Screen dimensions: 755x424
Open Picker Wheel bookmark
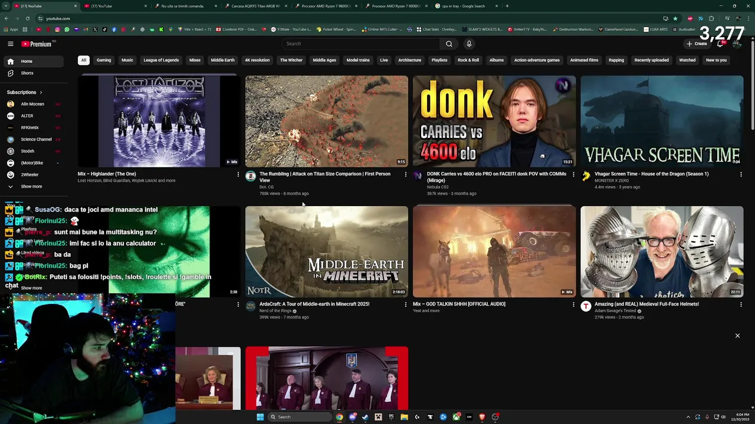point(336,29)
